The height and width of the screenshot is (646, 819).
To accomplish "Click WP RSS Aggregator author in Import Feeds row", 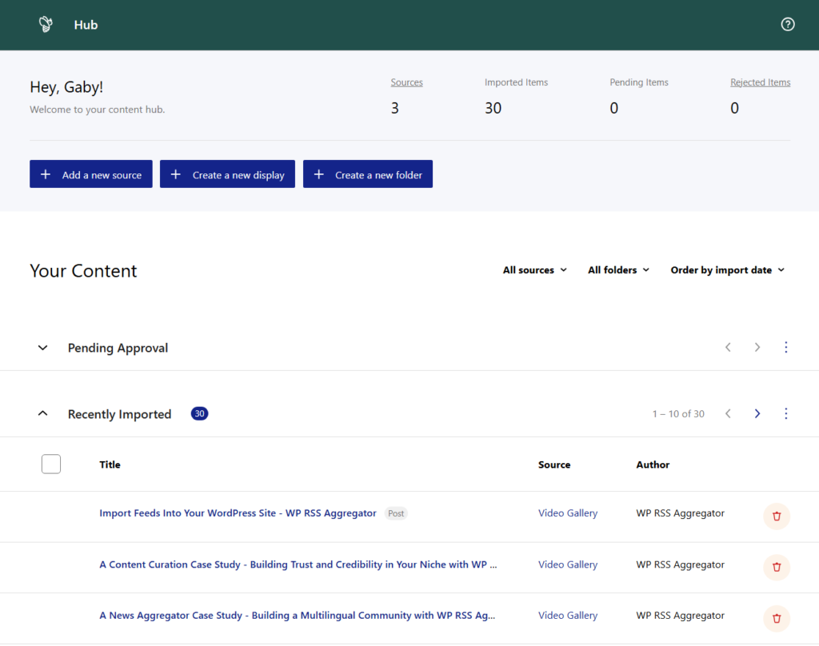I will [x=680, y=513].
